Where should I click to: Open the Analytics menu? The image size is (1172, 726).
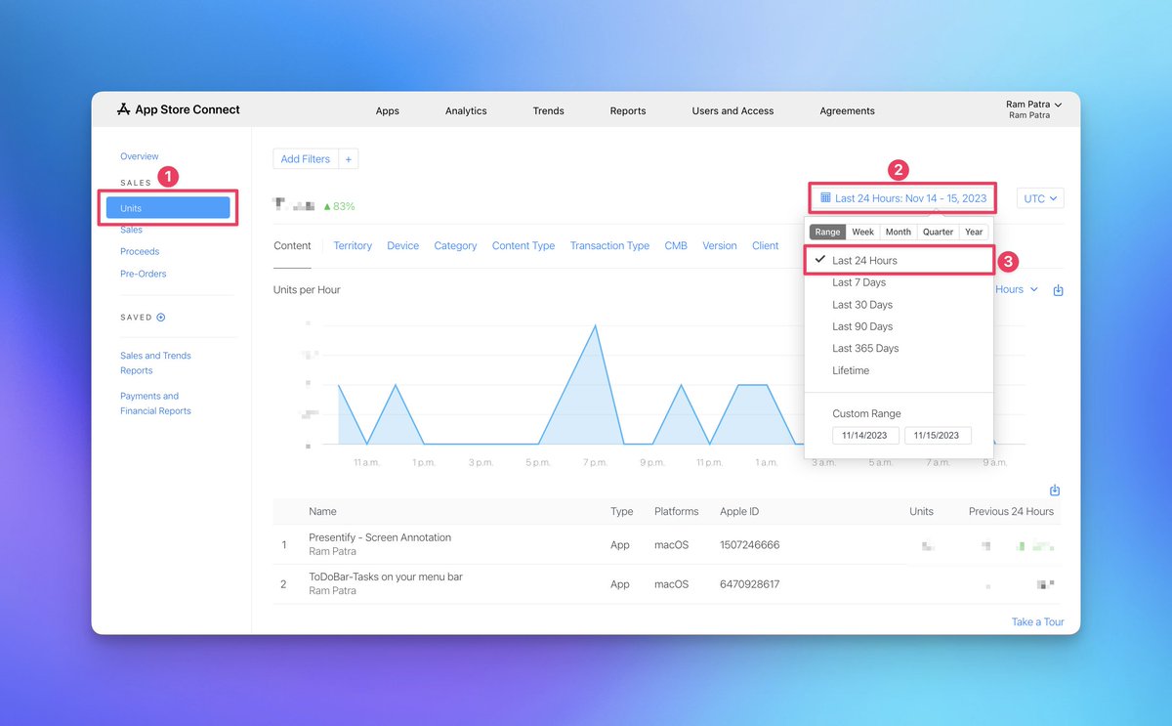coord(466,111)
